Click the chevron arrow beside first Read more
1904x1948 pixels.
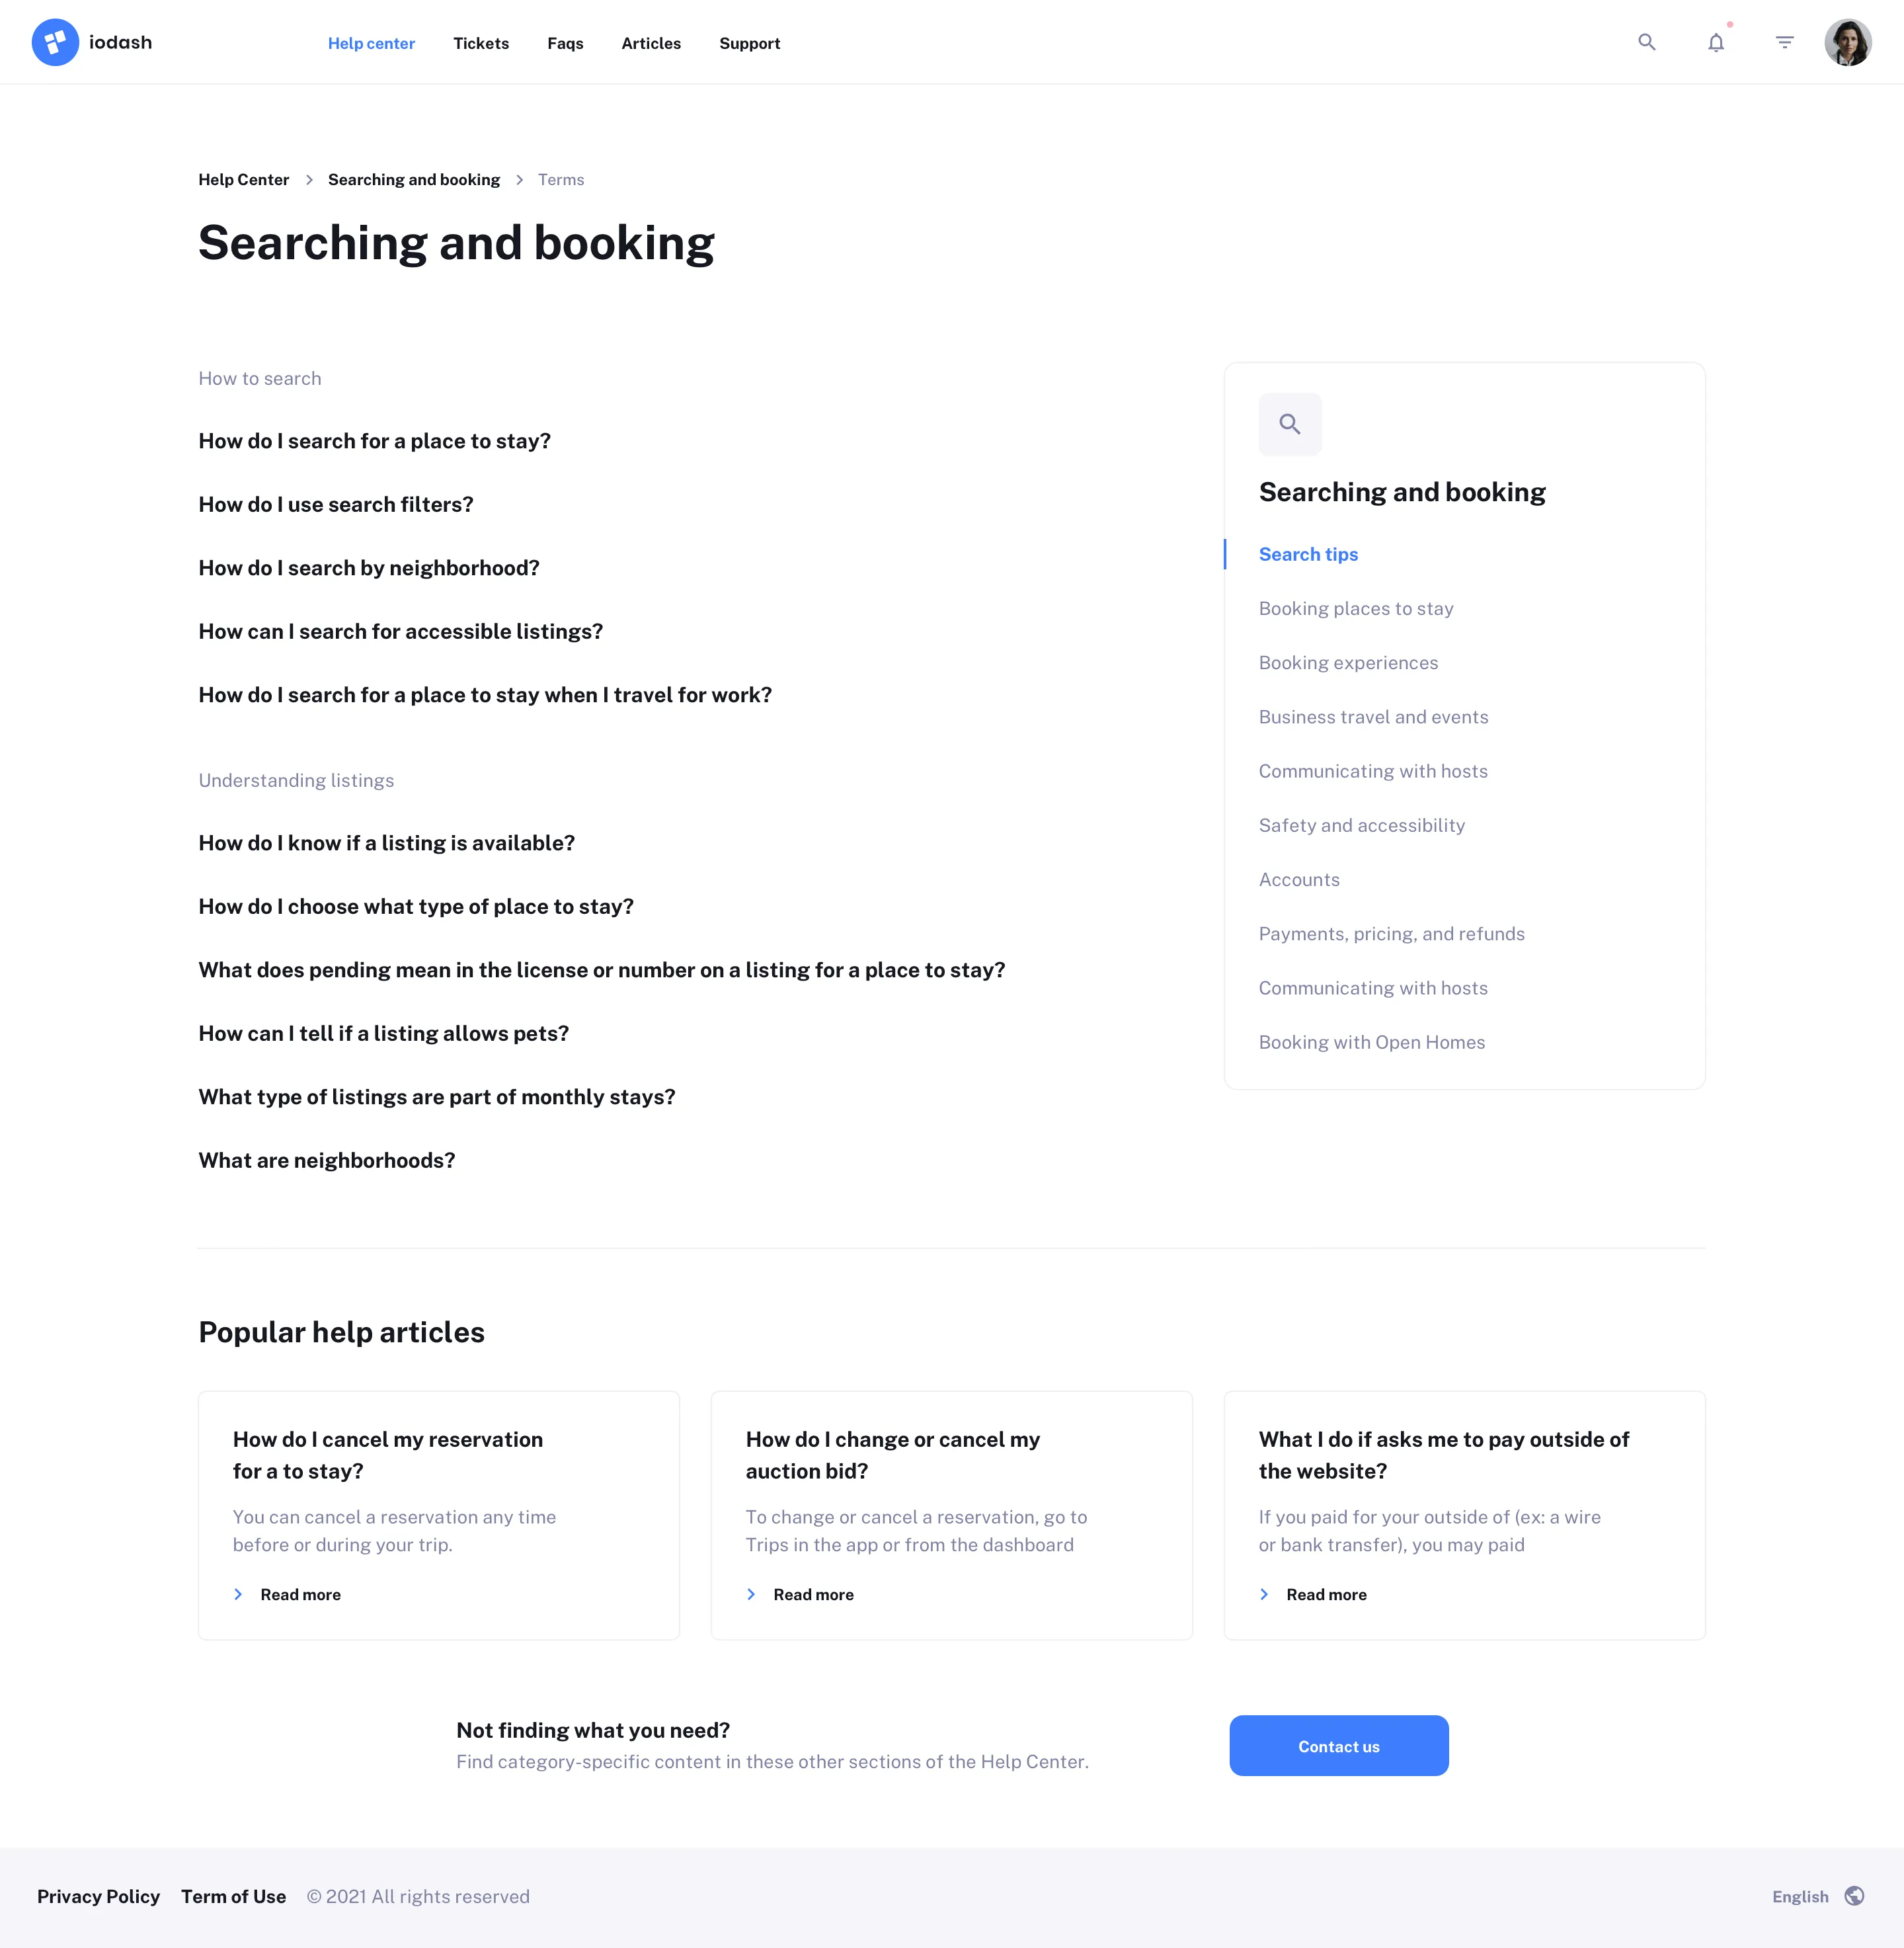[x=238, y=1594]
